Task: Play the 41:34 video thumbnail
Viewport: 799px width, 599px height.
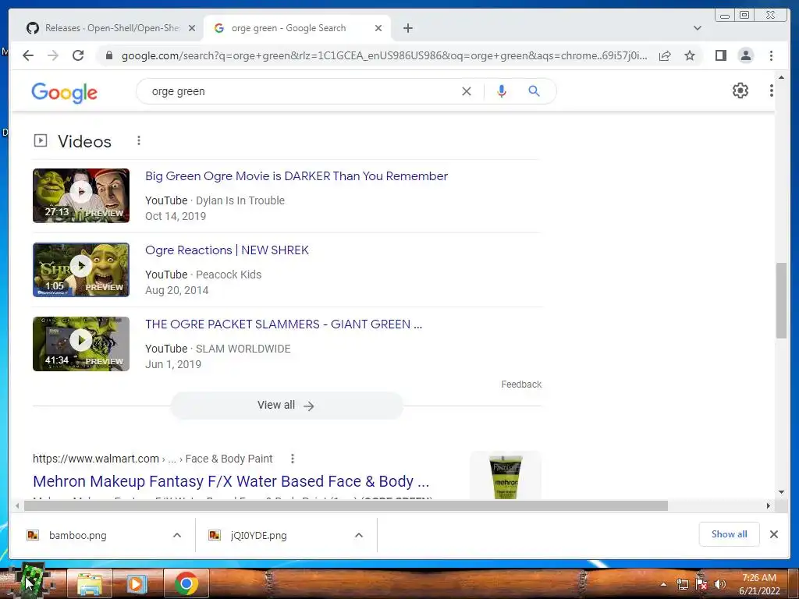Action: [81, 344]
